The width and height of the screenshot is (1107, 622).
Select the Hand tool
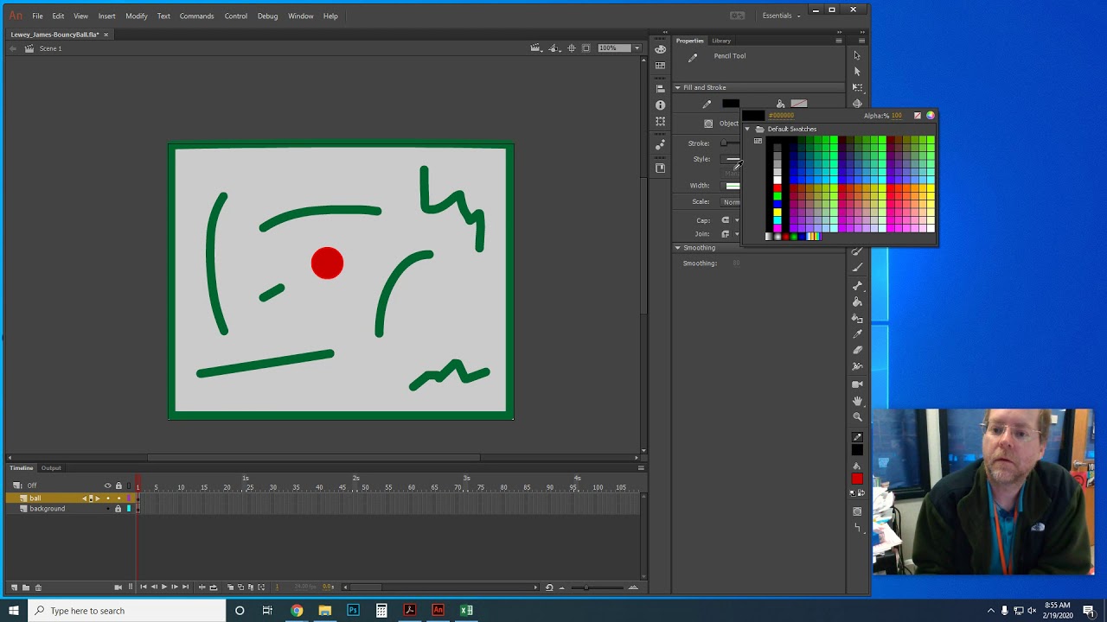click(x=857, y=401)
